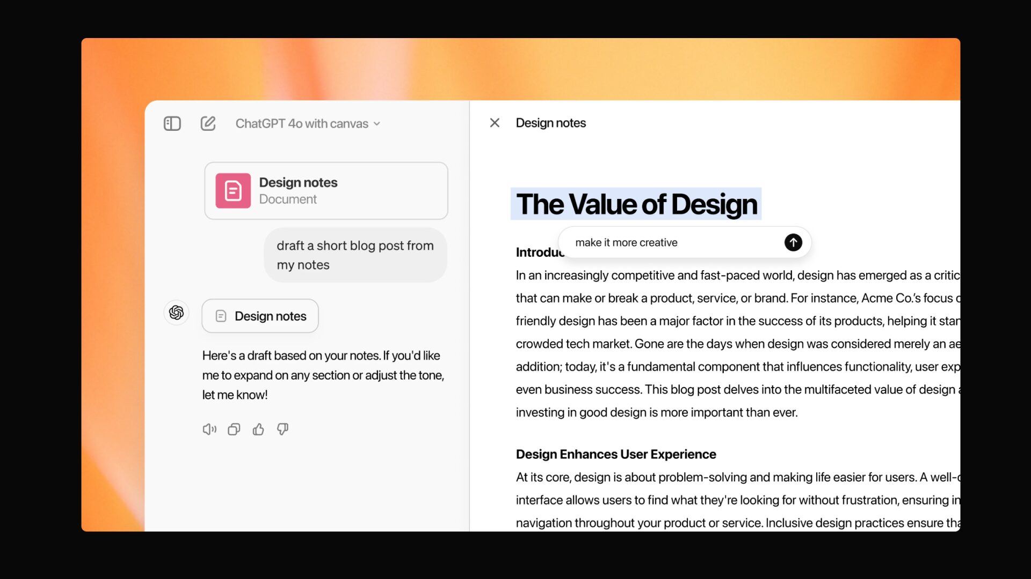Viewport: 1031px width, 579px height.
Task: Click the user message 'draft a short blog post'
Action: (355, 255)
